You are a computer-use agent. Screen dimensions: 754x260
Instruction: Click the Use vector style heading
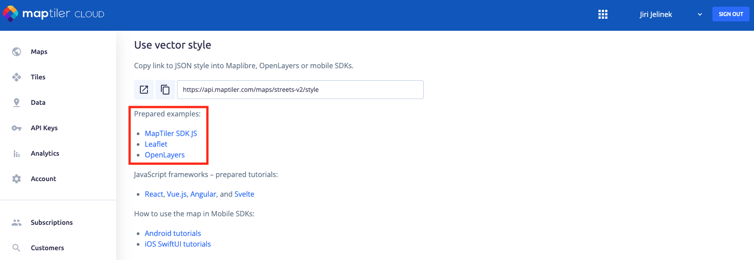173,45
